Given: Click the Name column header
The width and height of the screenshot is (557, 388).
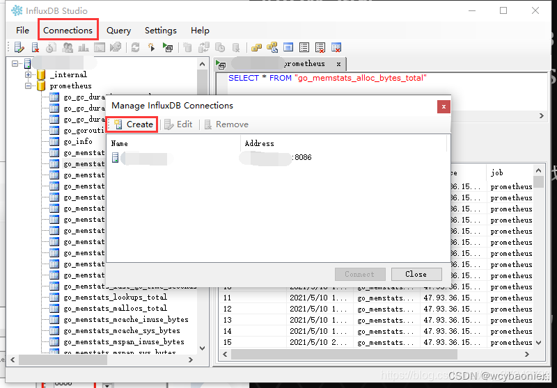Looking at the screenshot, I should click(174, 143).
